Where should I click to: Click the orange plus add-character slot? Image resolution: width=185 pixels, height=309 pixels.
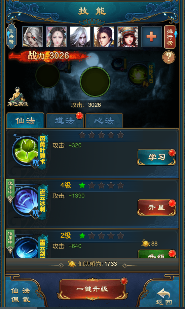(151, 37)
